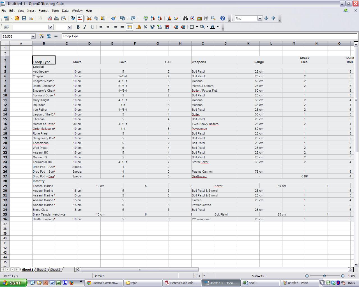The height and width of the screenshot is (287, 359).
Task: Click the Format Paintbrush icon
Action: (x=114, y=18)
